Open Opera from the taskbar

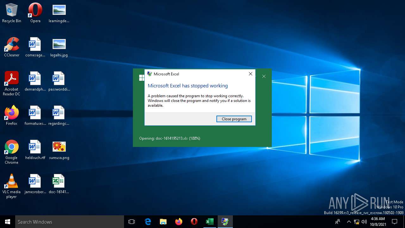click(194, 222)
